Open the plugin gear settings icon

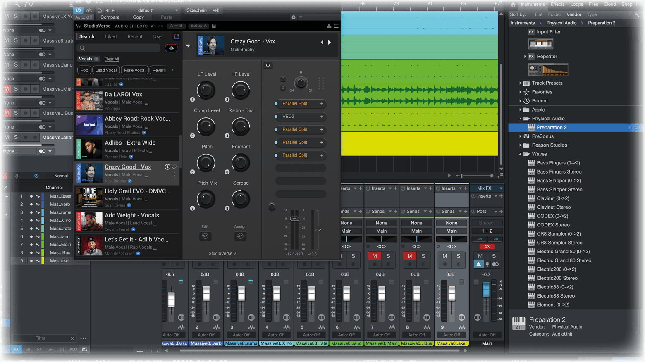click(x=294, y=17)
